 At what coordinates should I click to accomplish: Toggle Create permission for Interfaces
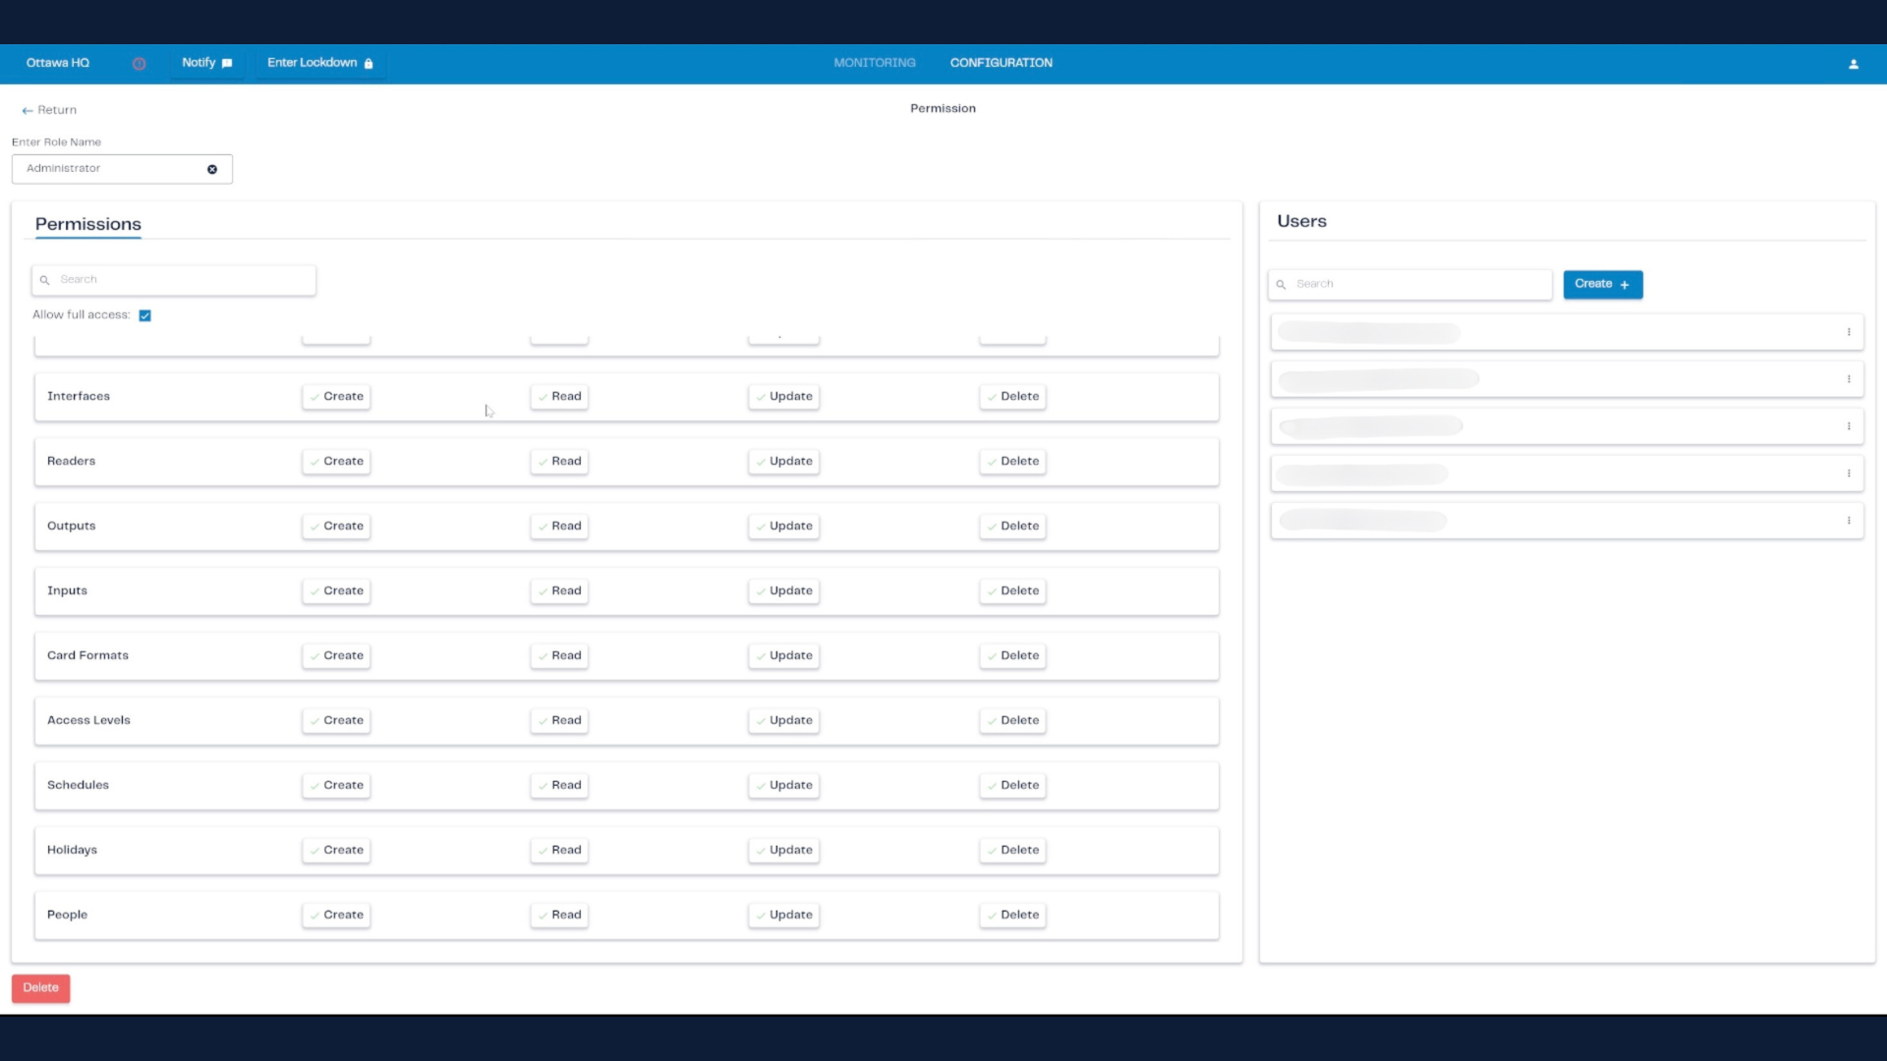click(336, 397)
